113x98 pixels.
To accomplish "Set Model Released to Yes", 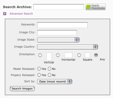I will point(39,69).
